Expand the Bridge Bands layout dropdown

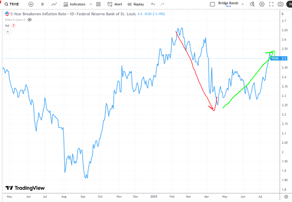click(x=243, y=4)
